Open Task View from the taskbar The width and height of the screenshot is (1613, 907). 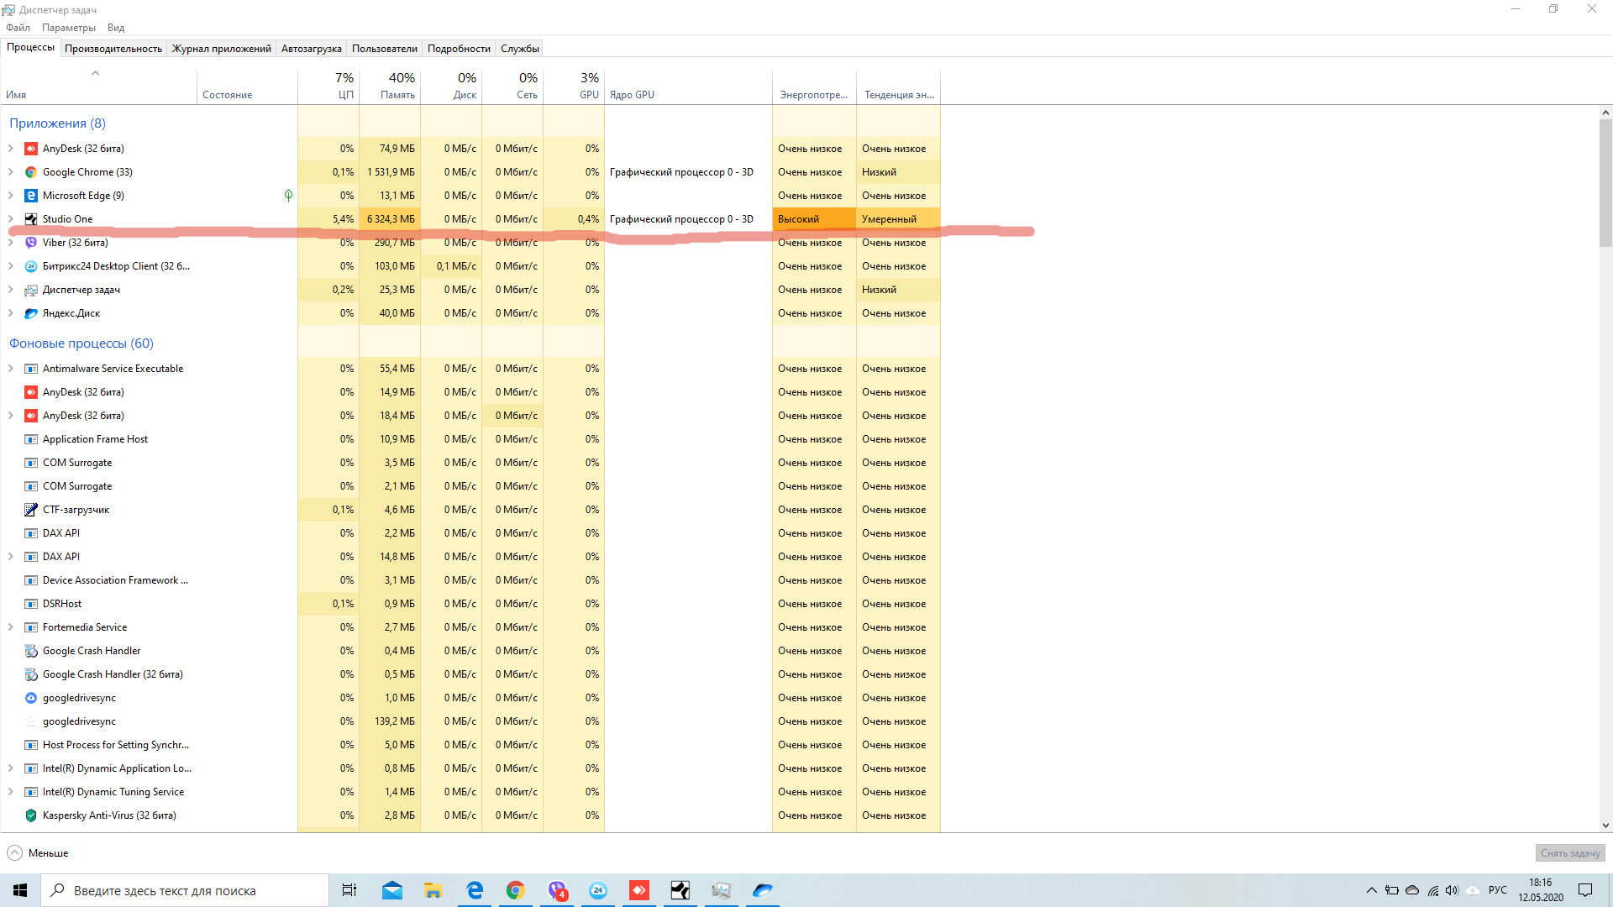pos(349,890)
